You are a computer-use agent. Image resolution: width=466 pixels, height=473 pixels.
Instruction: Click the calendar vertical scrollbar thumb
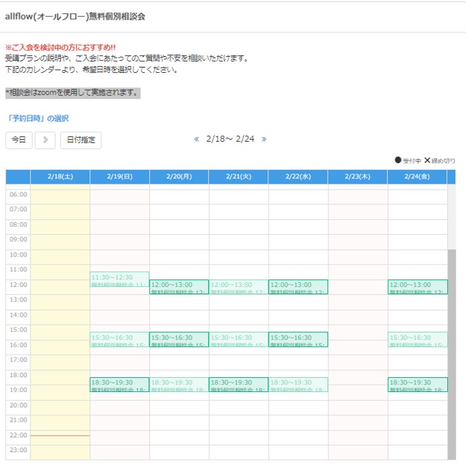[452, 354]
